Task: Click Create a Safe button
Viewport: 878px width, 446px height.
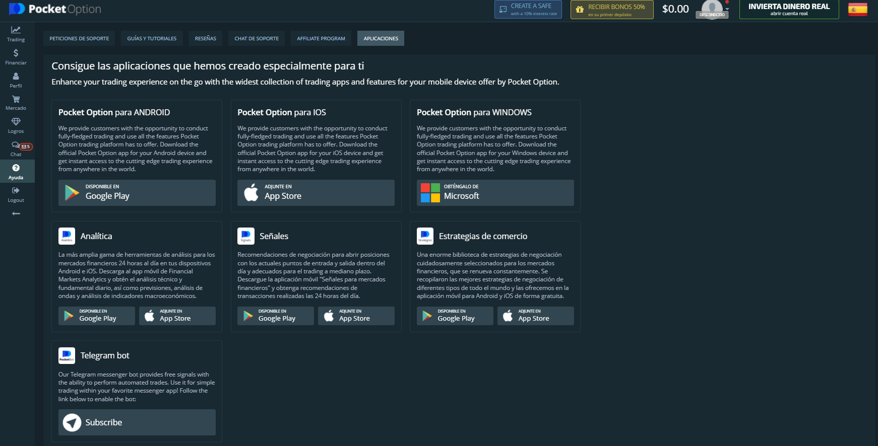Action: [x=529, y=10]
